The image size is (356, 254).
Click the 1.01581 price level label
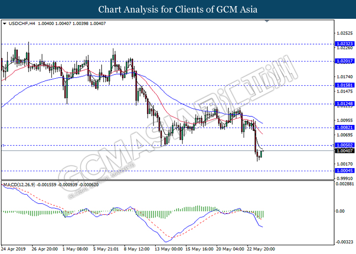[x=345, y=85]
